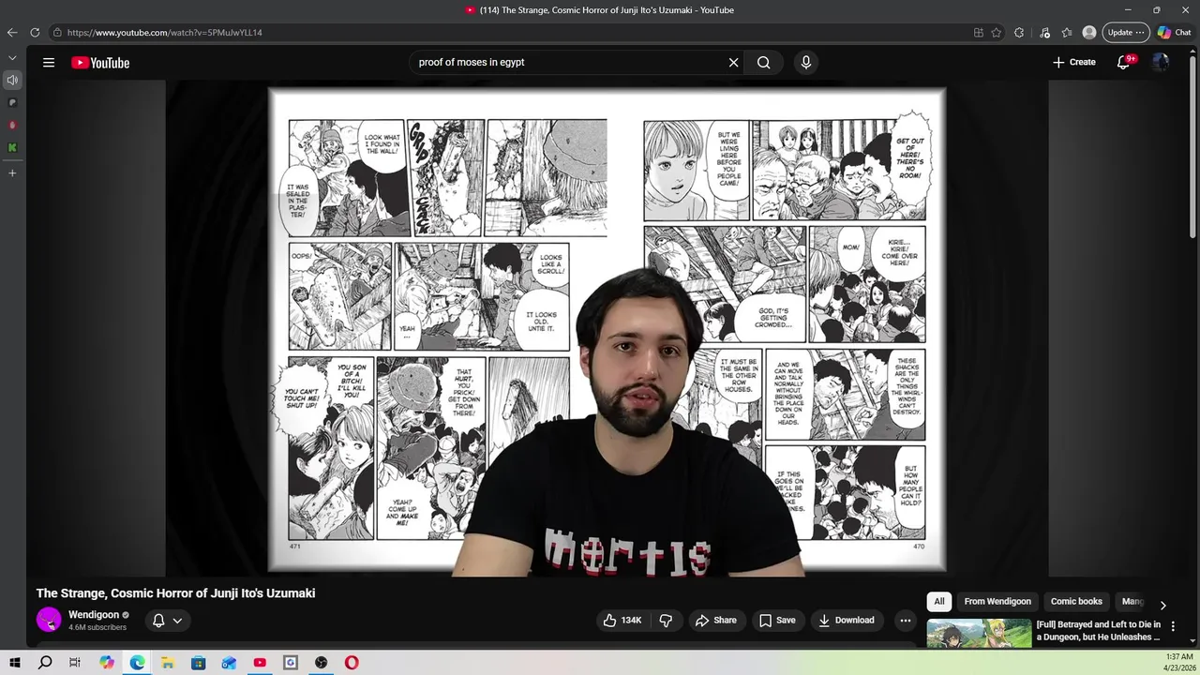Image resolution: width=1200 pixels, height=675 pixels.
Task: Open a new tab with plus button
Action: click(x=12, y=172)
